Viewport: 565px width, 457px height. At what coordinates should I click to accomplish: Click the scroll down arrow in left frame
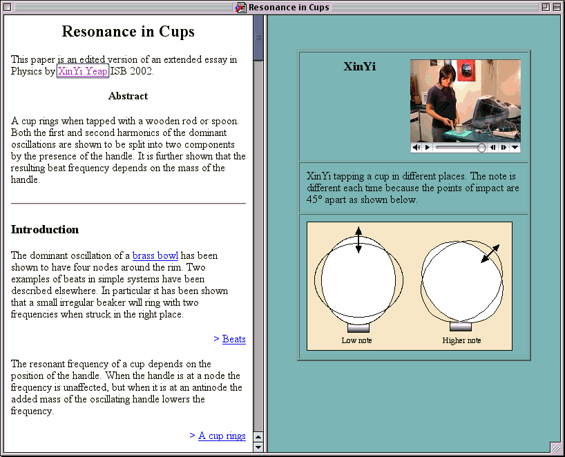point(258,447)
